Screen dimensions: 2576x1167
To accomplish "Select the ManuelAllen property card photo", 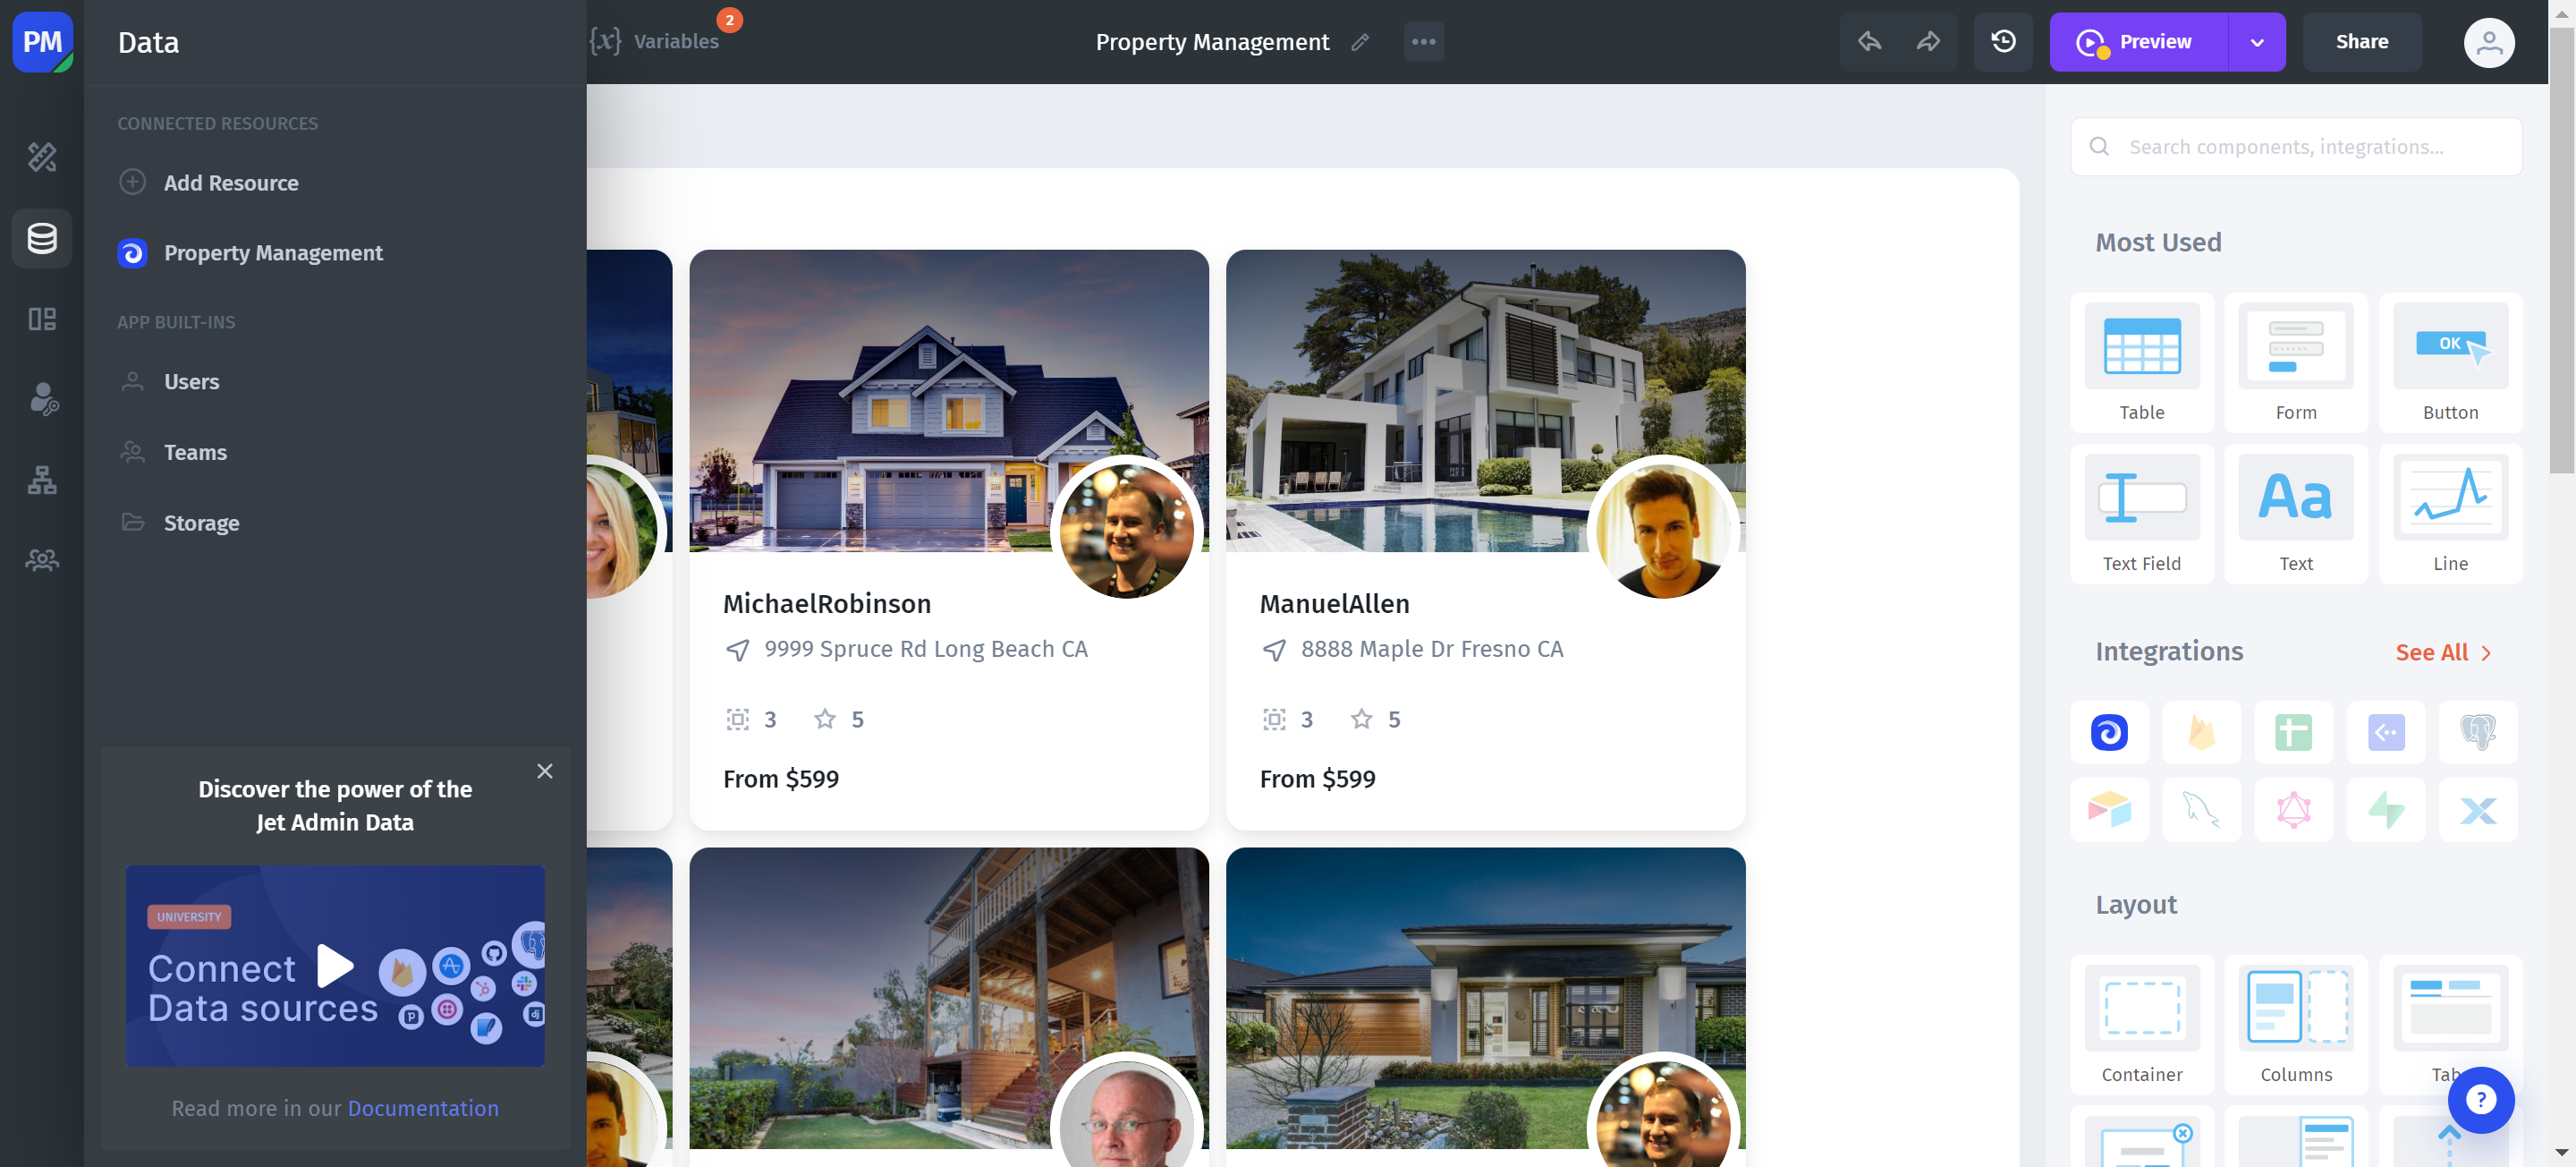I will 1486,400.
